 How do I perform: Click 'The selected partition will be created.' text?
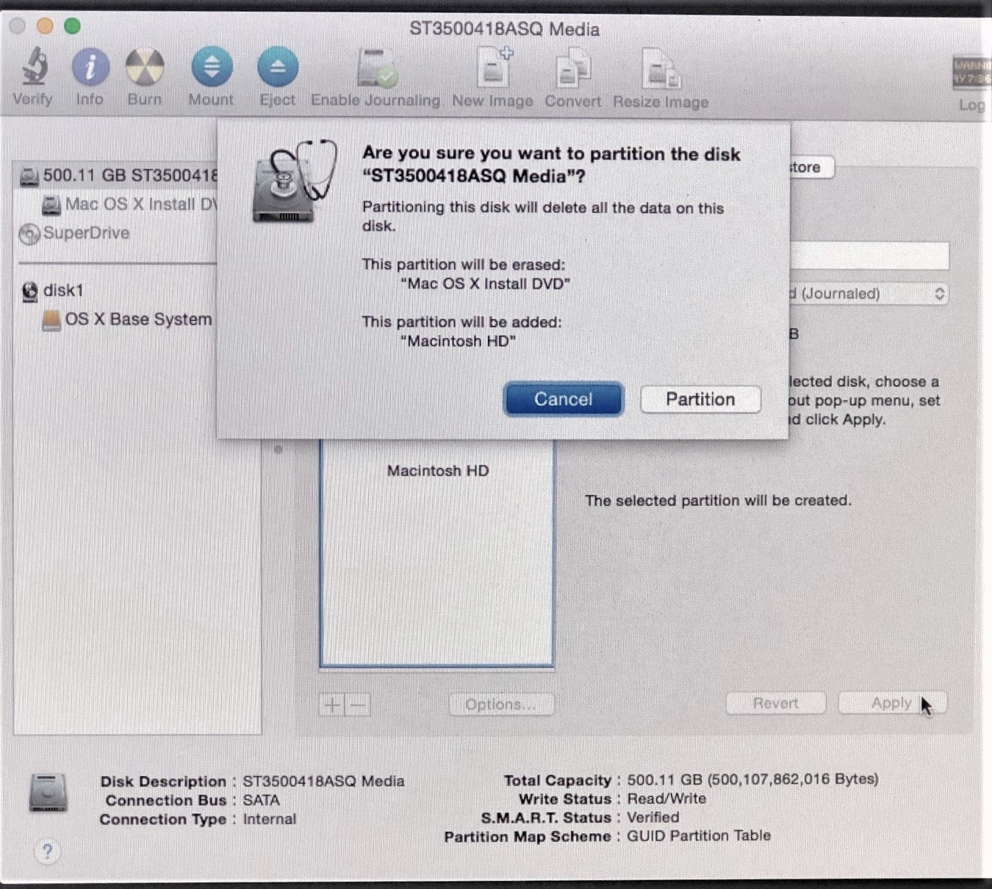[x=718, y=500]
